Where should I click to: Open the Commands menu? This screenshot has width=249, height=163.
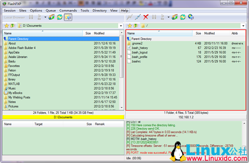pyautogui.click(x=68, y=10)
